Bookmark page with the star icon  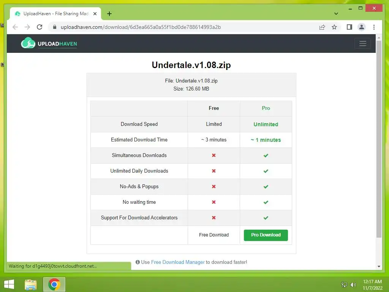334,27
